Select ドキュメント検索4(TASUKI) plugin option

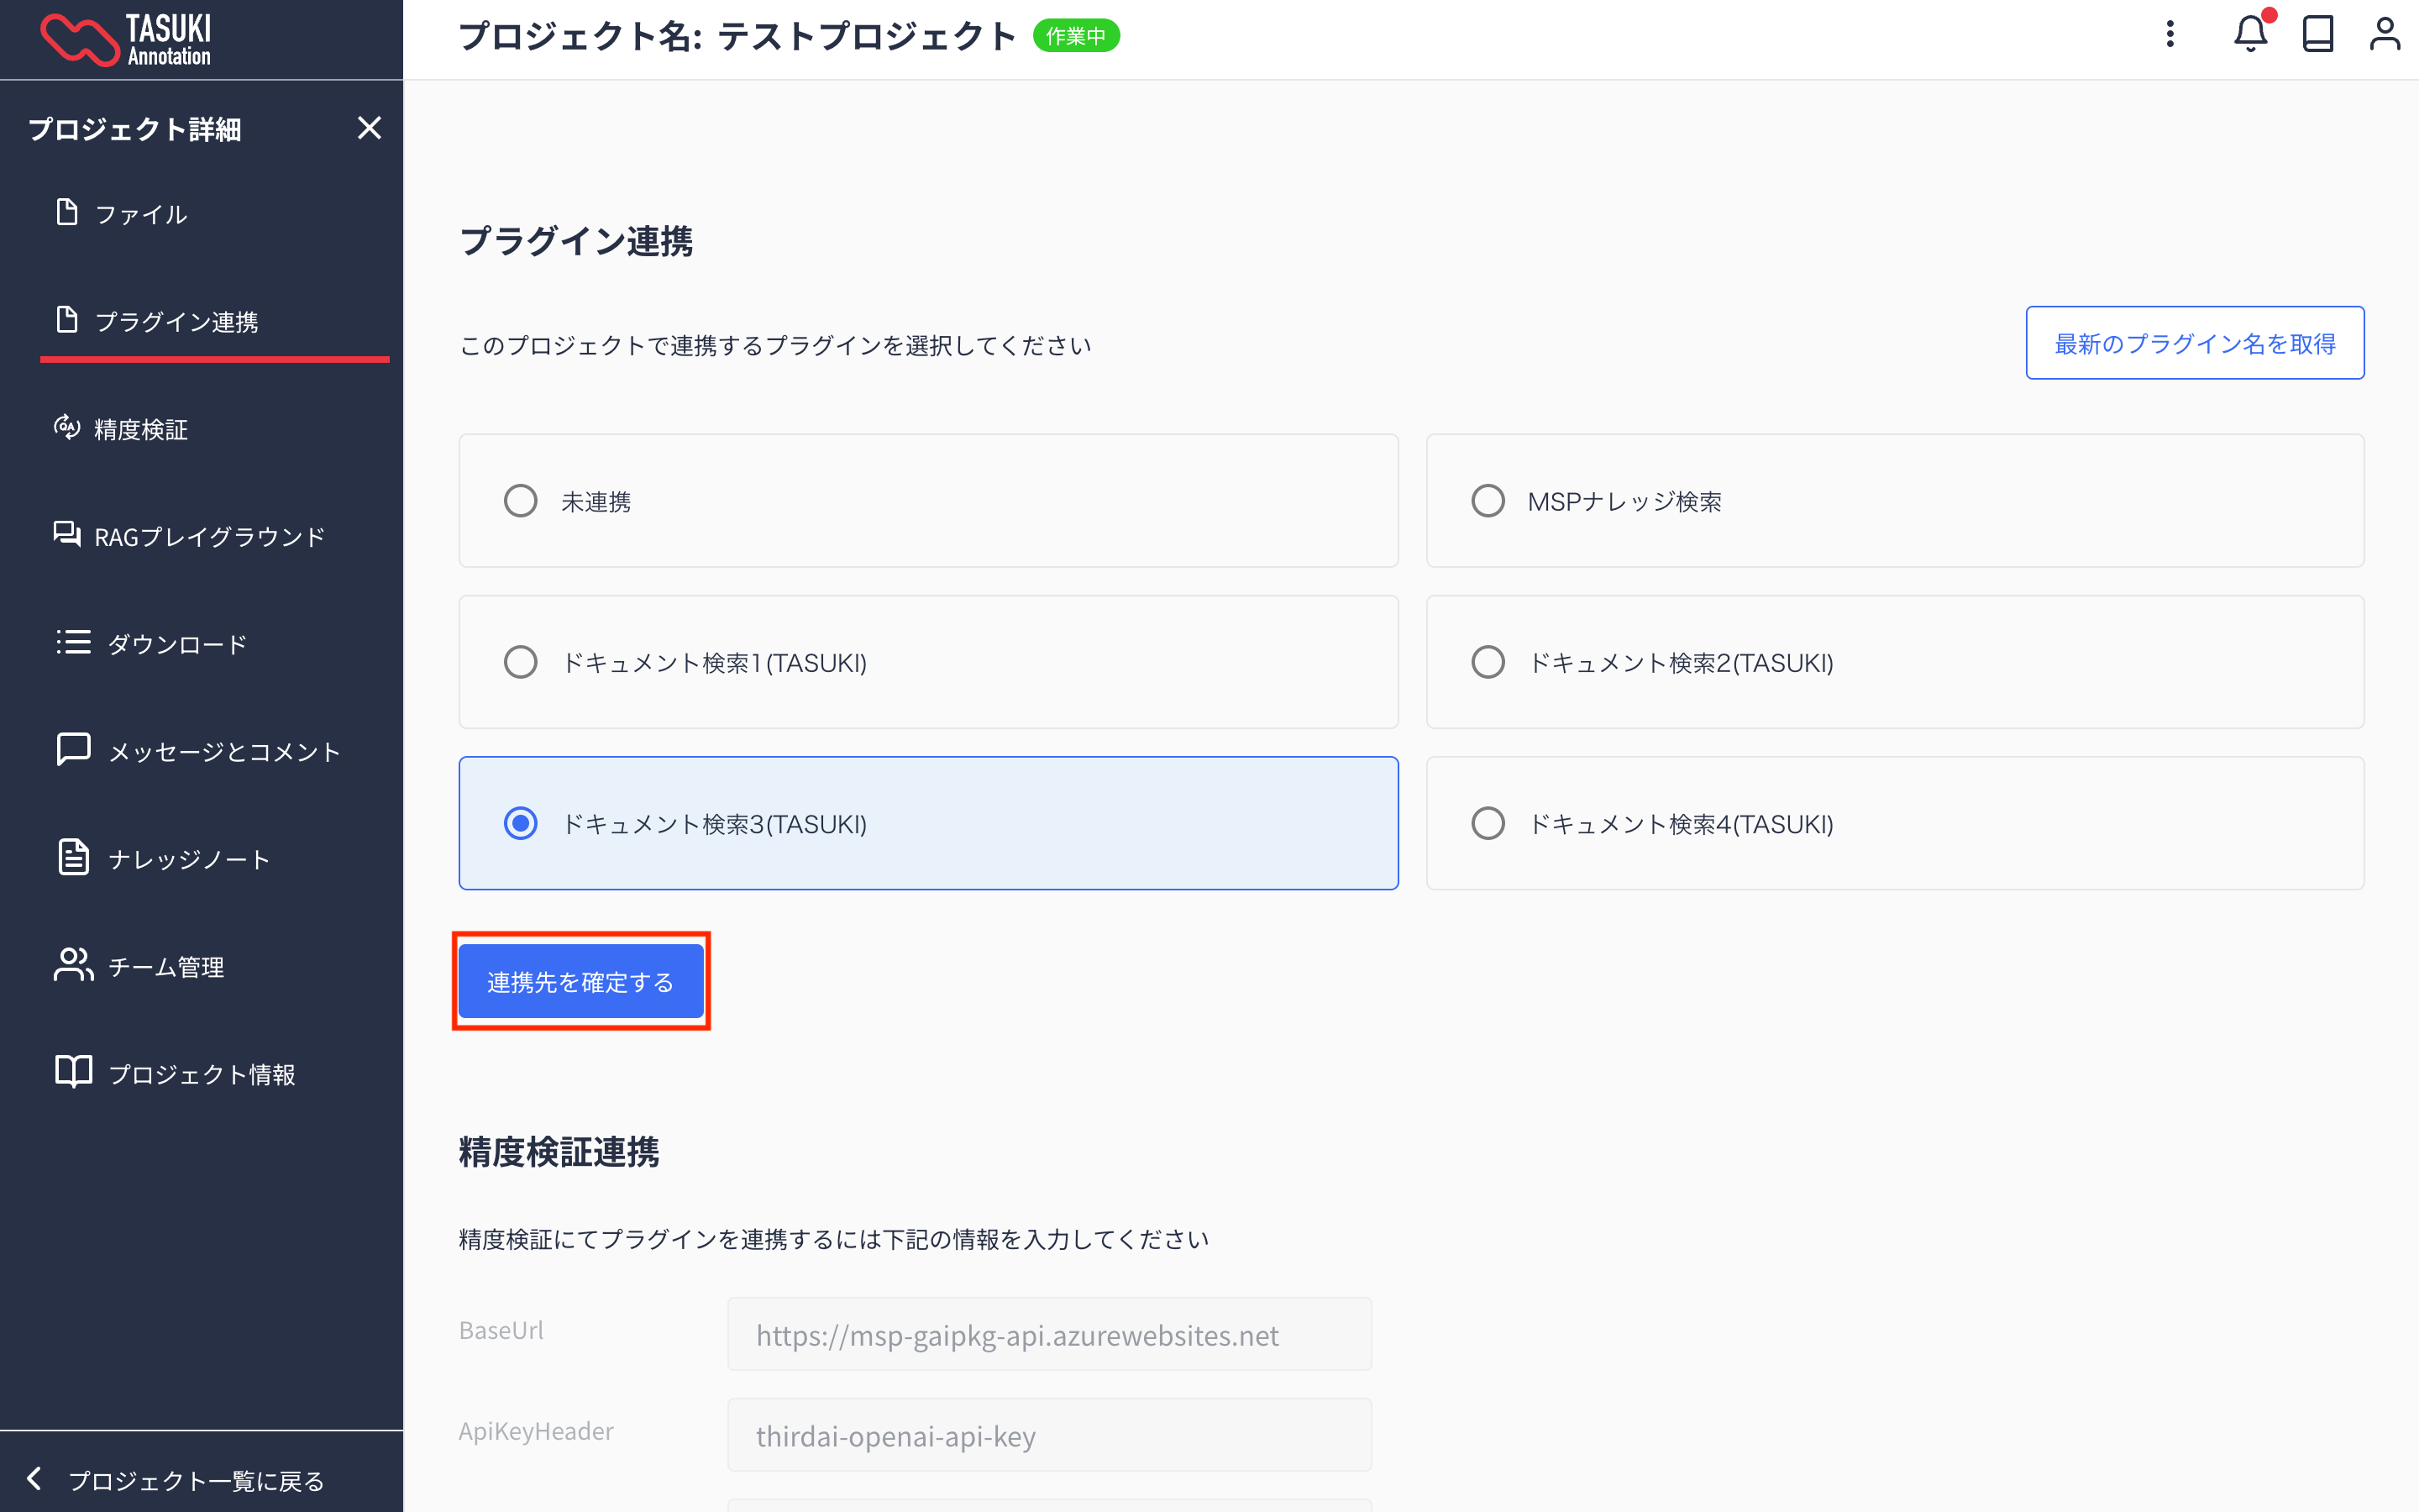coord(1488,823)
